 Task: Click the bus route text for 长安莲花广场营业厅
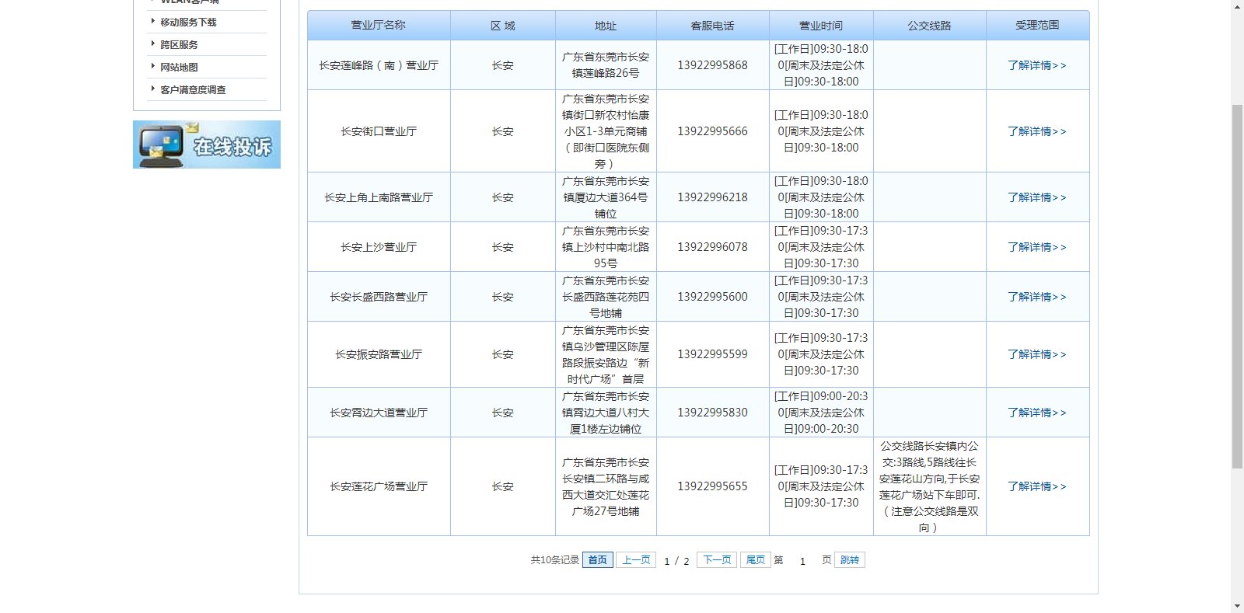point(930,486)
